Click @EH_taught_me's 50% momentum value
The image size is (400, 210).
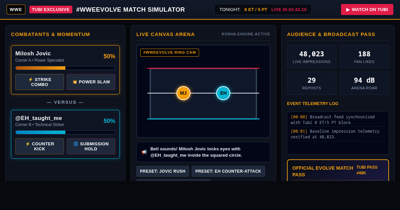point(109,121)
